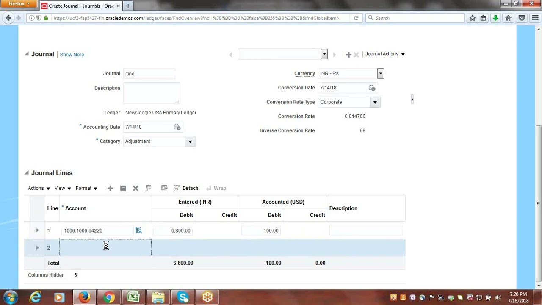
Task: Click the Journal name field containing One
Action: (149, 73)
